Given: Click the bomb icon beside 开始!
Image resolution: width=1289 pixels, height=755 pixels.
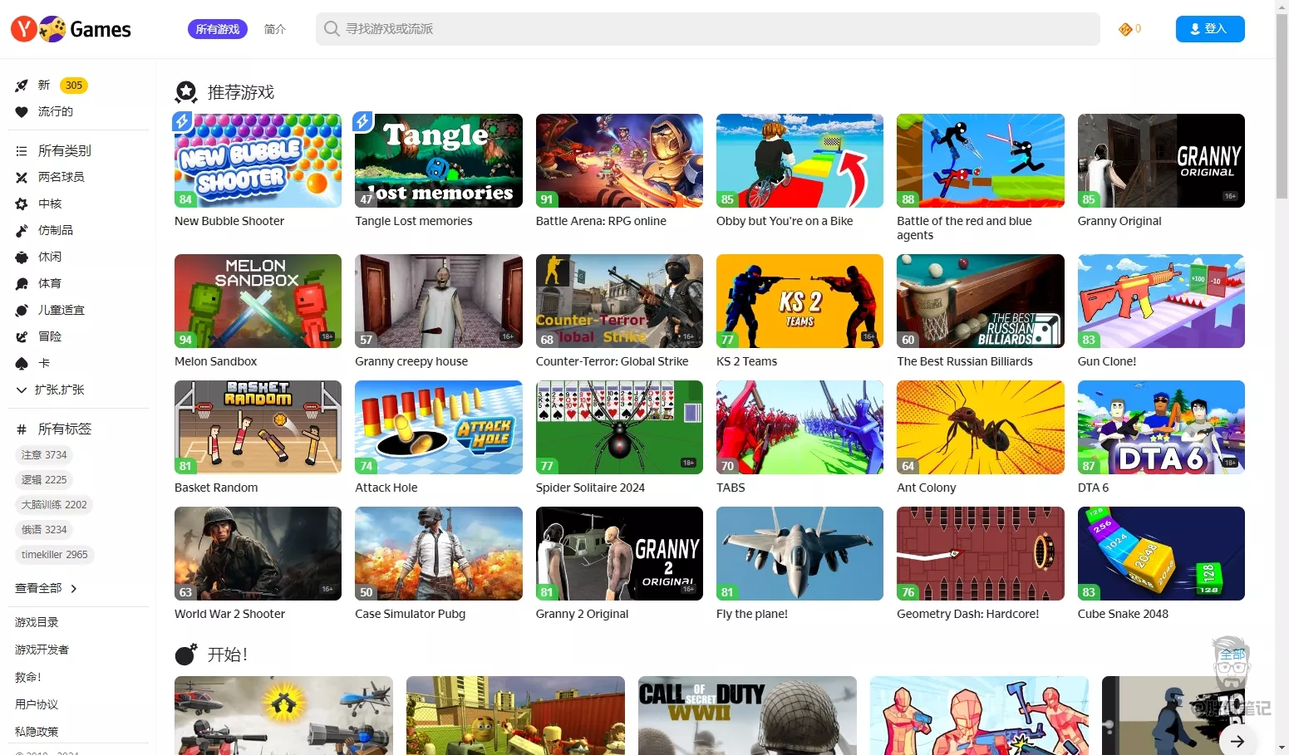Looking at the screenshot, I should pos(186,654).
